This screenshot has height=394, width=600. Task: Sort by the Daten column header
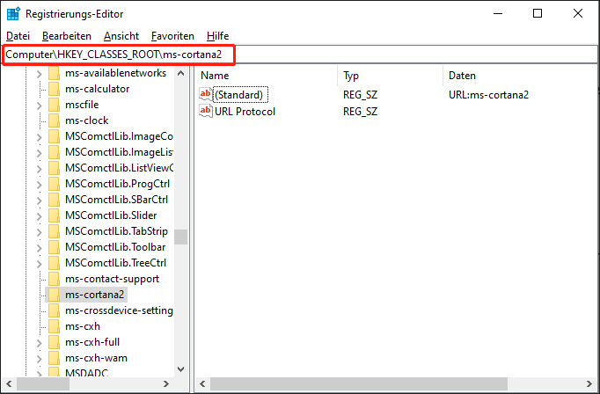click(x=521, y=76)
